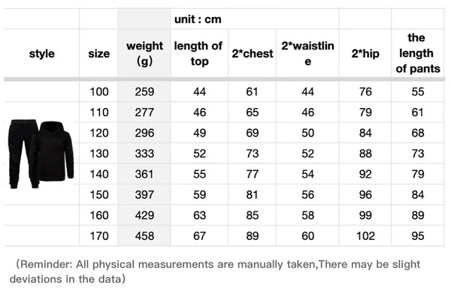Screen dimensions: 451x294
Task: Select weight value 333 for size 130
Action: click(144, 153)
